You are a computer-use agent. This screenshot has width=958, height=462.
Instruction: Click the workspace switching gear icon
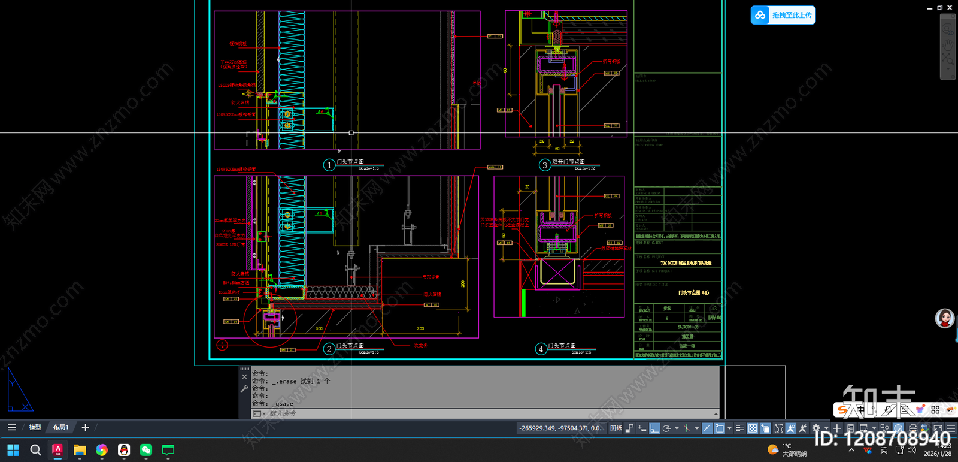[x=815, y=428]
